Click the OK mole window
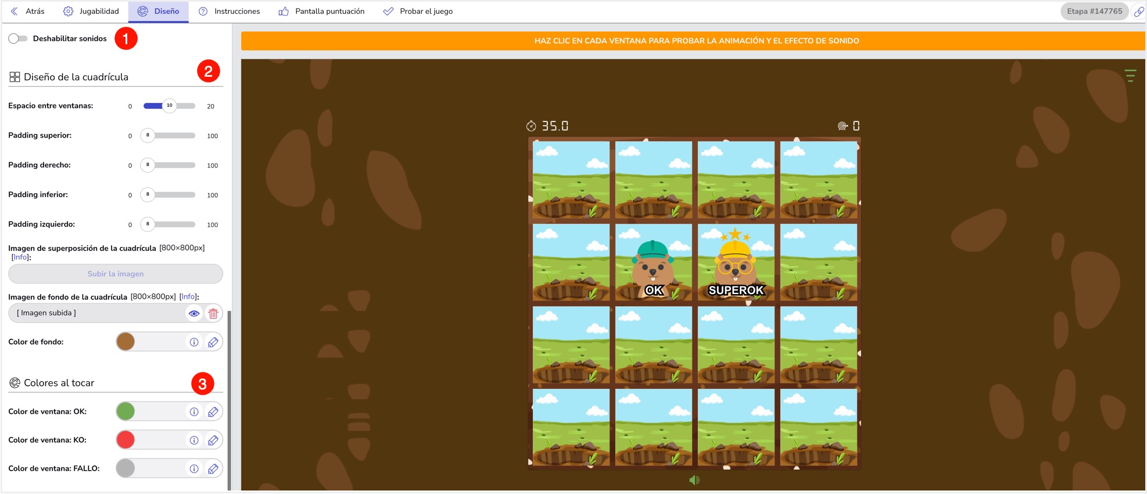 pos(654,262)
